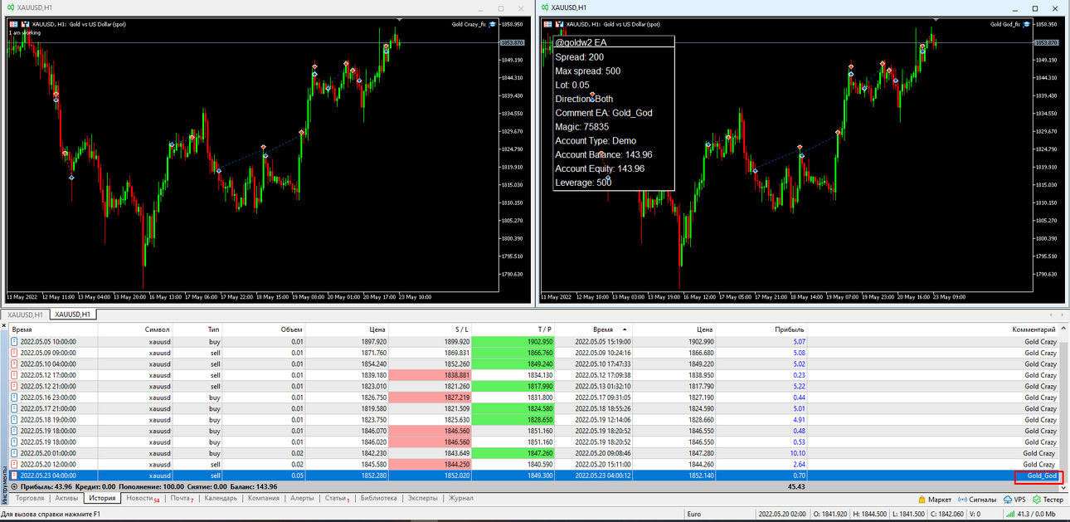
Task: Click One-Click Trading icon in left chart
Action: (25, 24)
